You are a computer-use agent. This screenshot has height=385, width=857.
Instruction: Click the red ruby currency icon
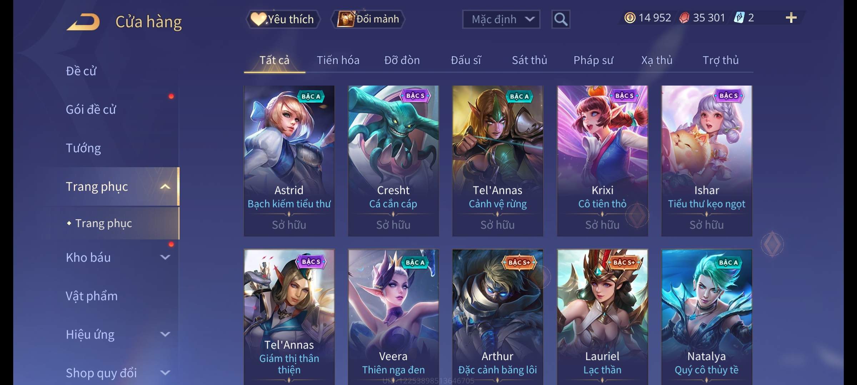684,18
